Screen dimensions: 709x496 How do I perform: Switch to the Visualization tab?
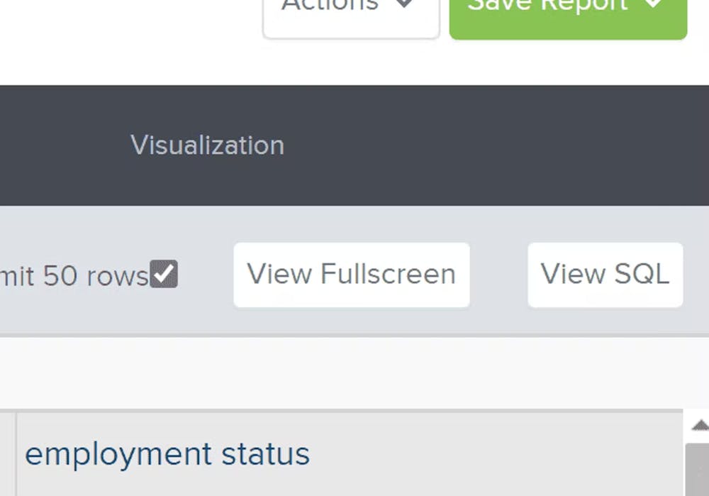207,145
